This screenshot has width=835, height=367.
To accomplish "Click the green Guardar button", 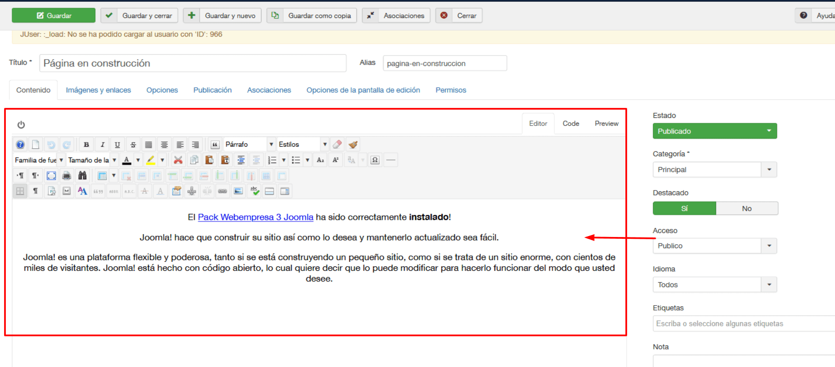I will point(53,15).
